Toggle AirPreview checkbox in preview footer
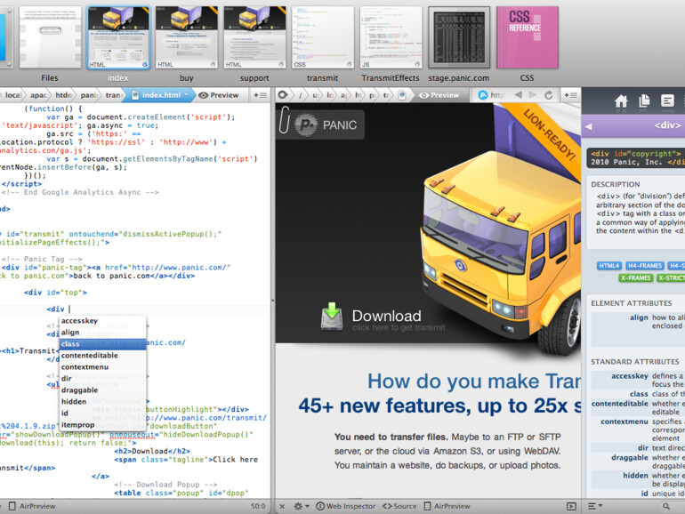 426,506
